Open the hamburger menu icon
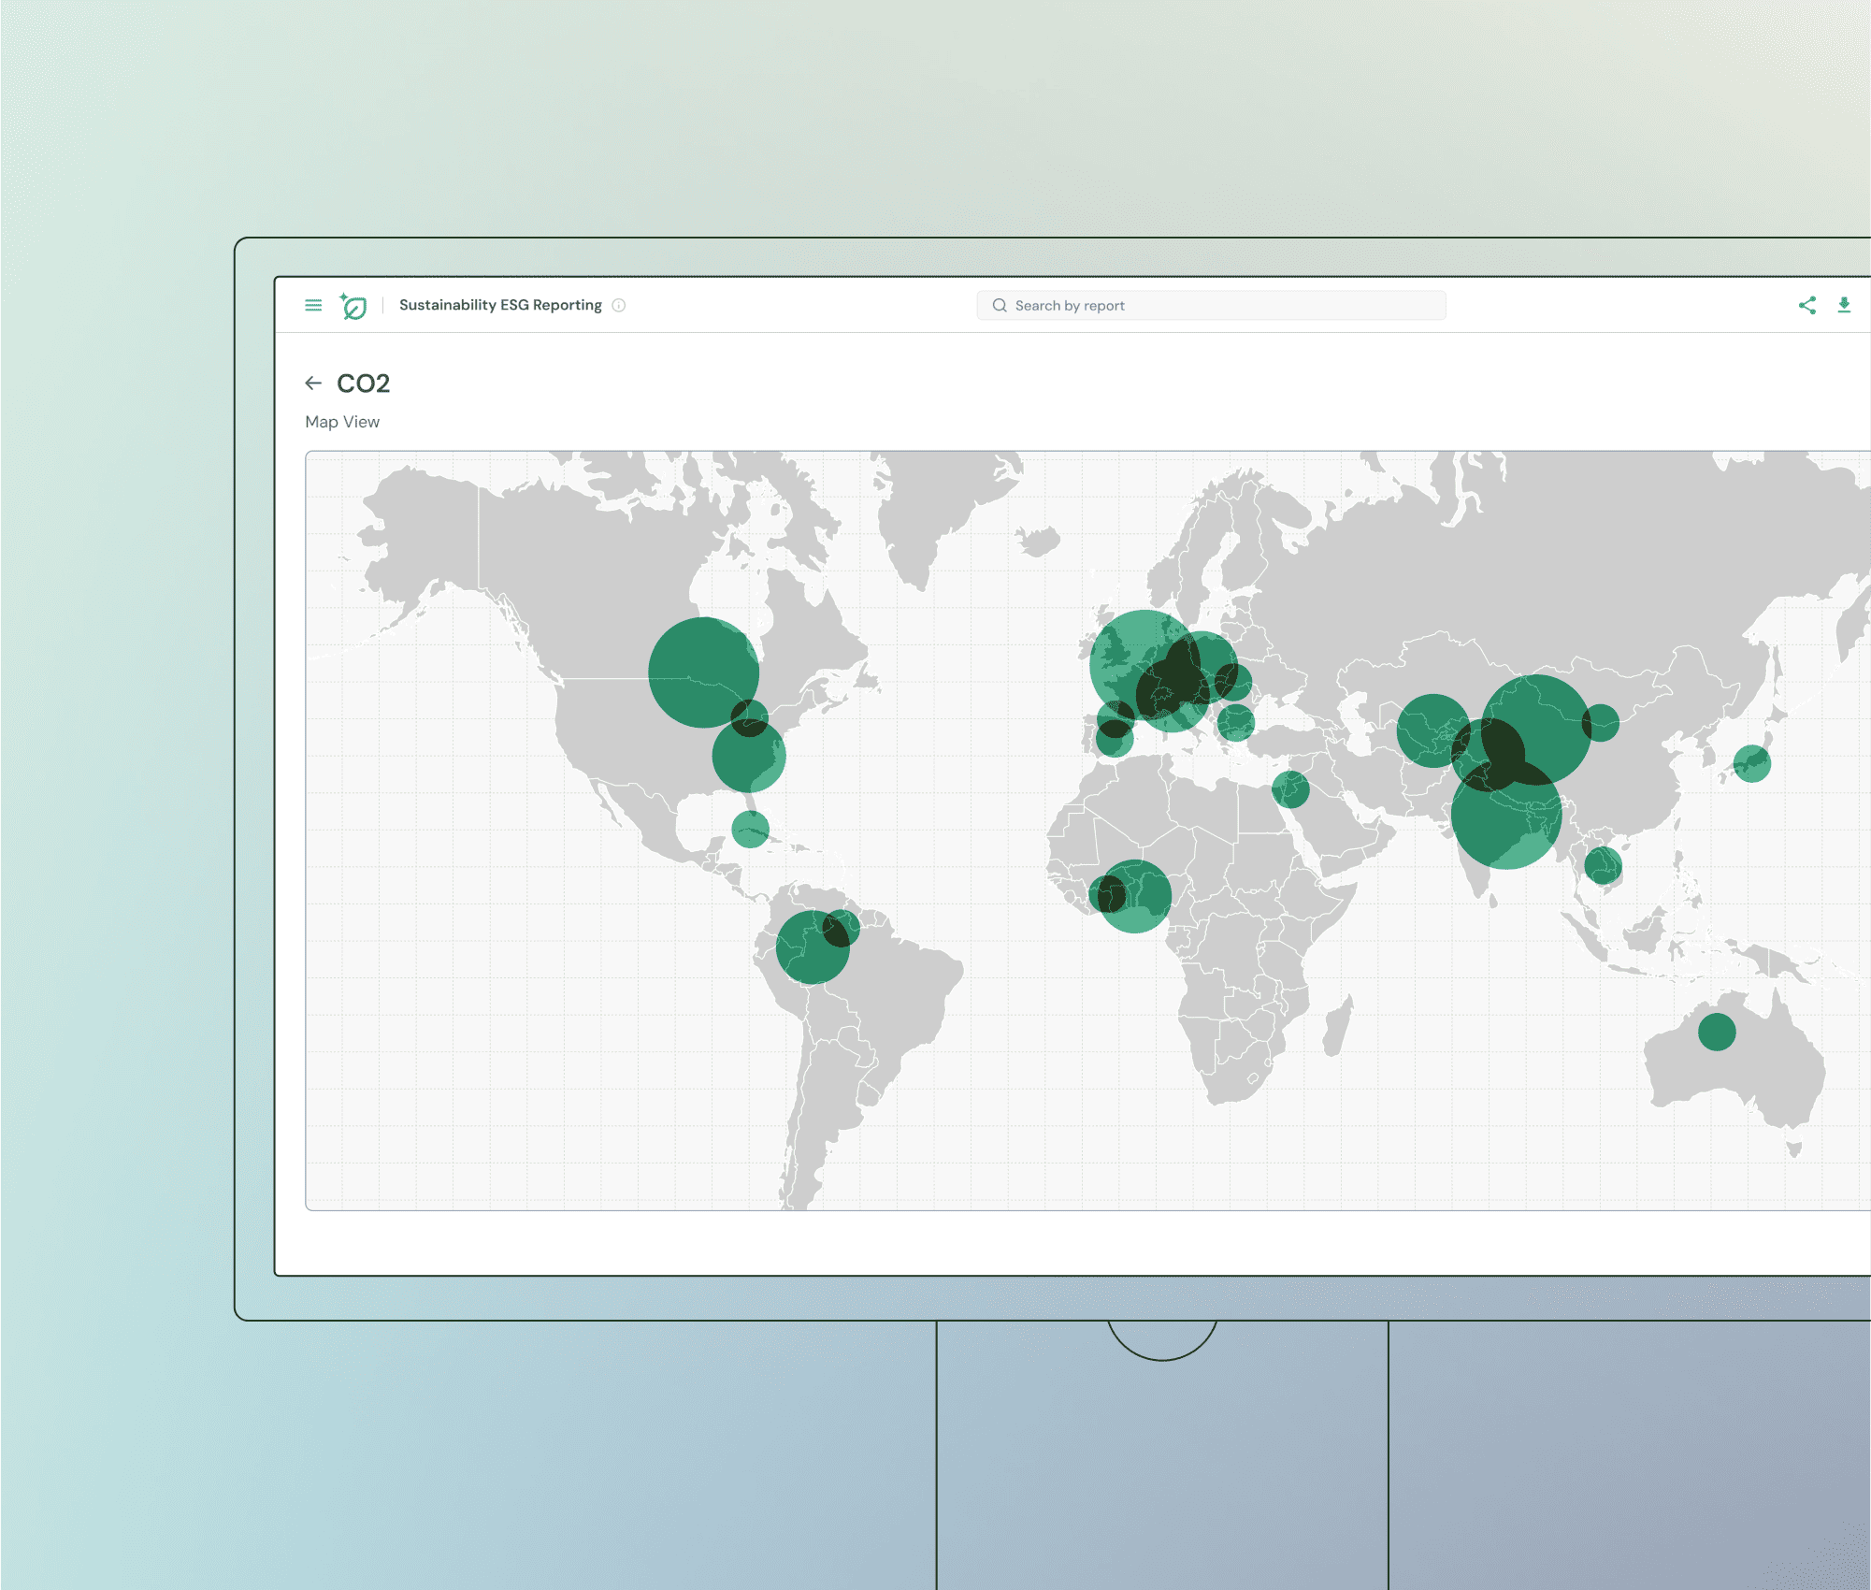The width and height of the screenshot is (1871, 1590). 313,305
